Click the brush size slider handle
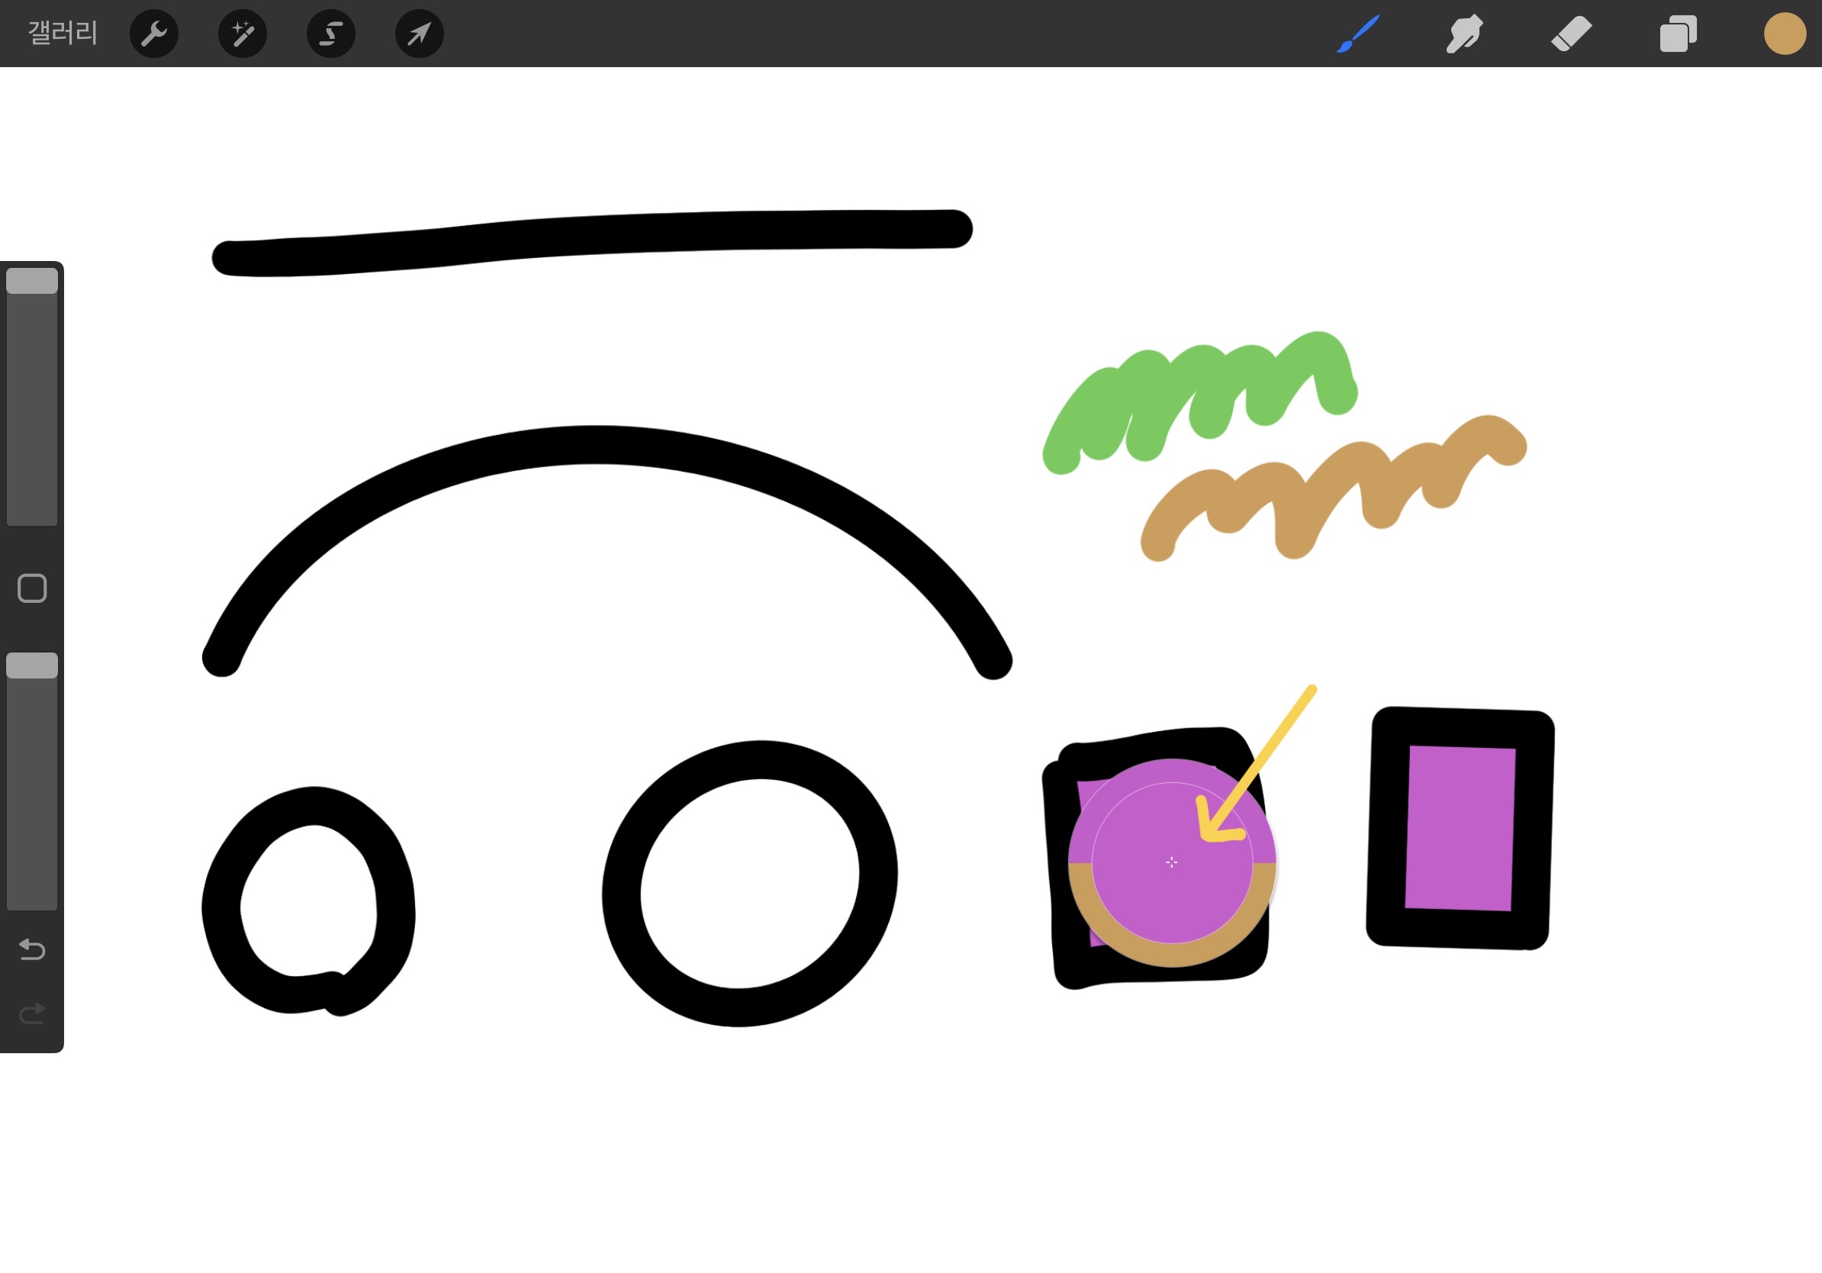This screenshot has height=1273, width=1822. tap(32, 281)
